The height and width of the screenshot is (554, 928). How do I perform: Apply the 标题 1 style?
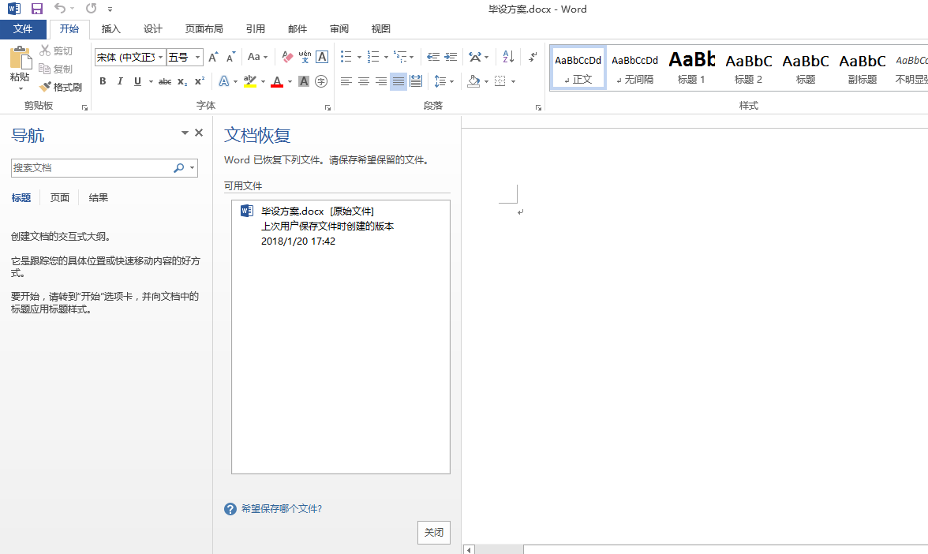coord(691,68)
